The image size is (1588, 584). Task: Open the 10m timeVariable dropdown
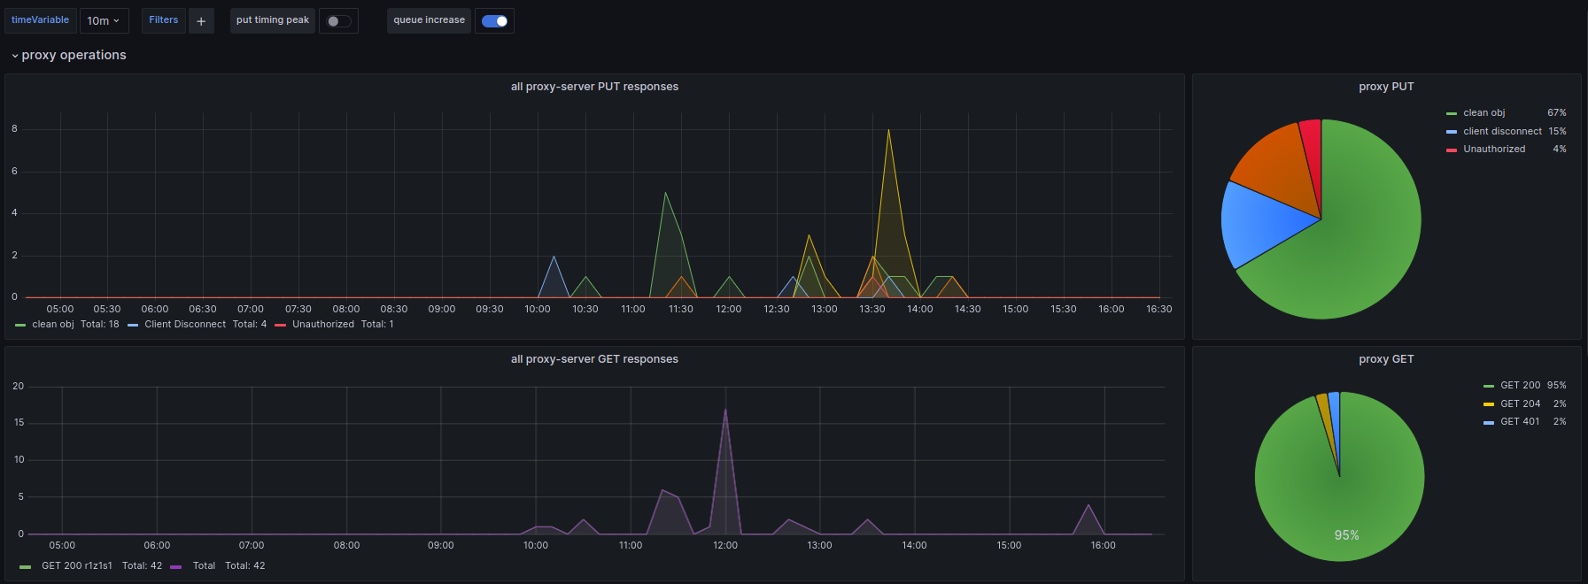[104, 20]
